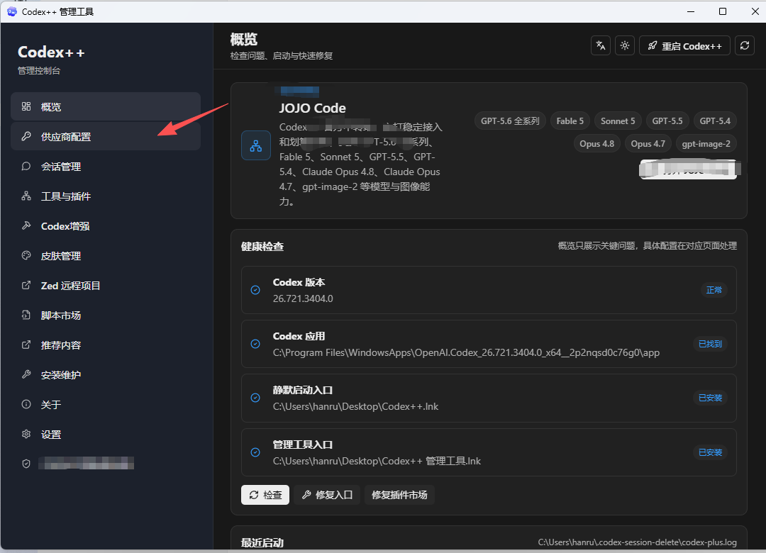766x553 pixels.
Task: Click the check icon in 静默启动入口 row
Action: (255, 398)
